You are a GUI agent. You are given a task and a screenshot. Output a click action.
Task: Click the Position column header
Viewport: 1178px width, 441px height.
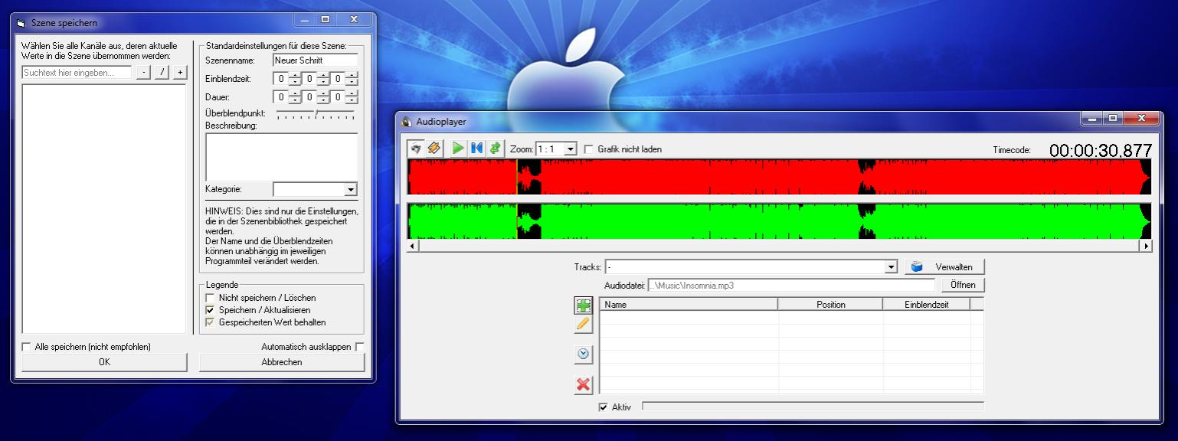click(x=830, y=304)
